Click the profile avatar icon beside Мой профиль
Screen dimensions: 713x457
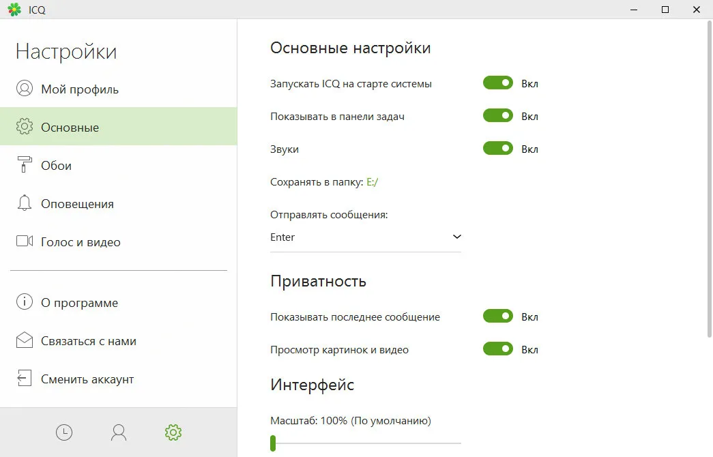[x=25, y=88]
